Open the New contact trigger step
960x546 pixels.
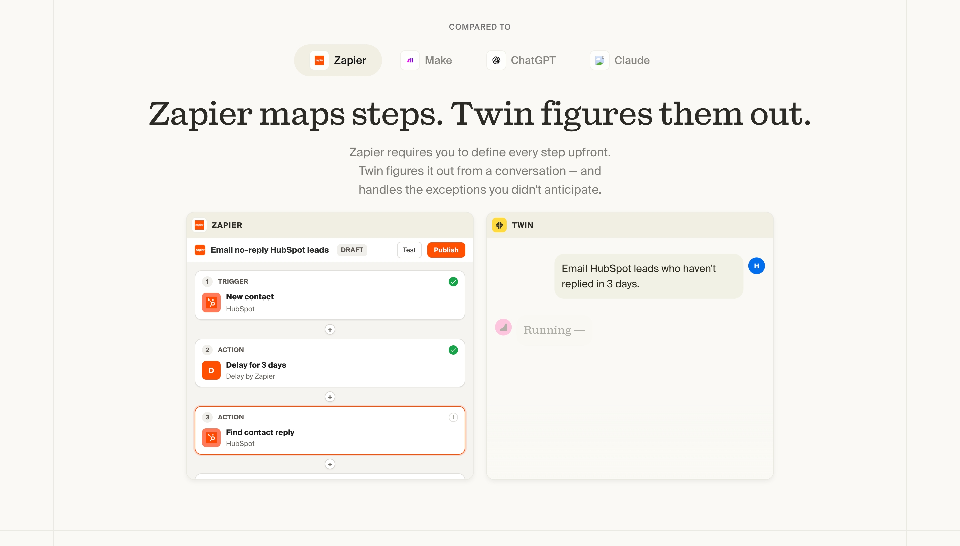(330, 295)
